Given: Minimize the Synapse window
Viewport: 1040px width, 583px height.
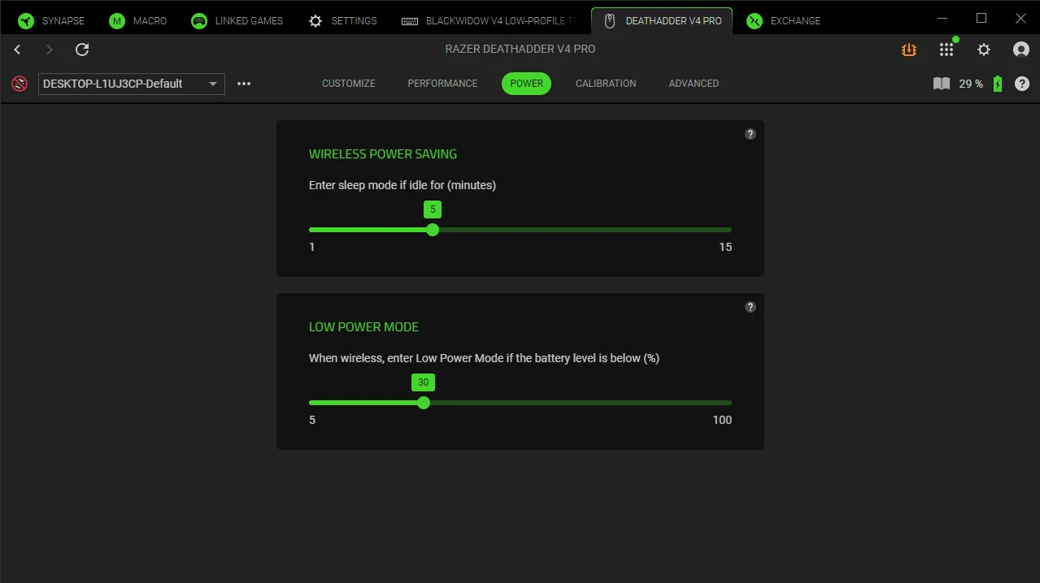Looking at the screenshot, I should pos(942,18).
